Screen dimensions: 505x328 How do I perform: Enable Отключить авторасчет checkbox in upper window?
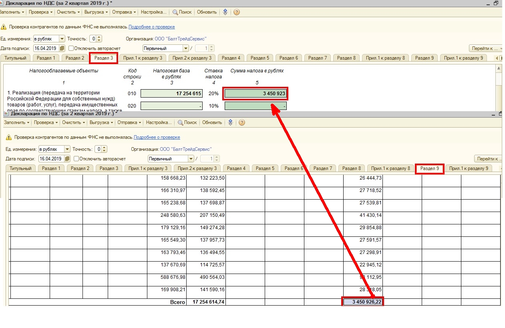(71, 48)
